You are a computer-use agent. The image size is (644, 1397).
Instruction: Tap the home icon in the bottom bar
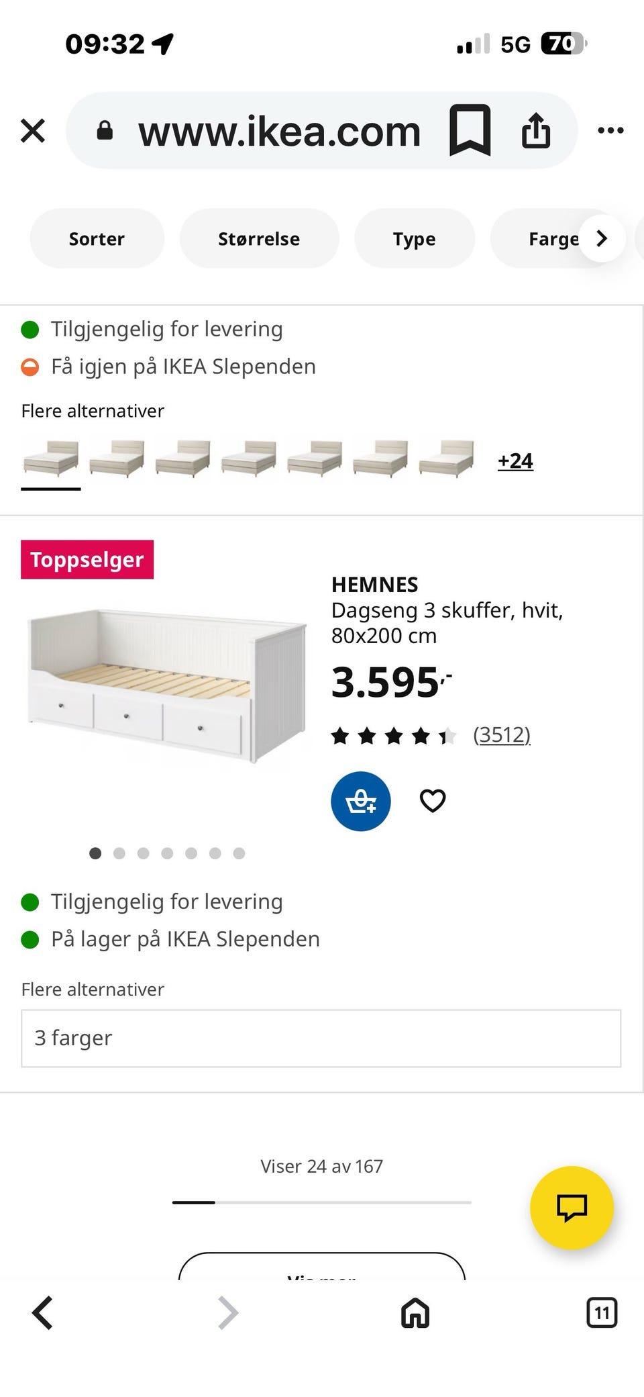pyautogui.click(x=415, y=1312)
